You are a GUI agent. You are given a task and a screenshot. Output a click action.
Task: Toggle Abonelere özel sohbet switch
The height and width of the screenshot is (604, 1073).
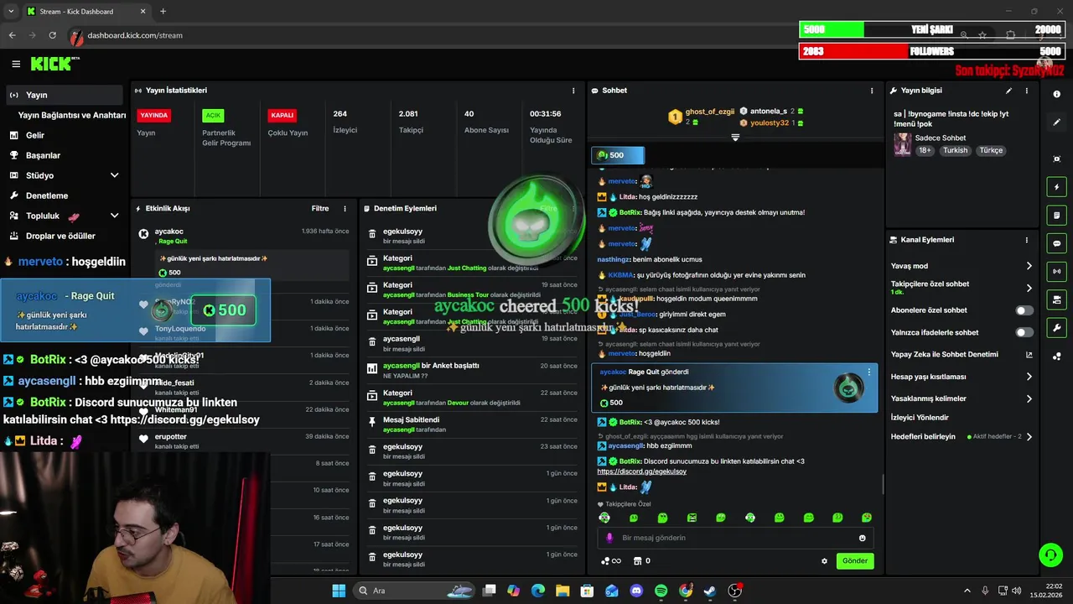(1024, 310)
